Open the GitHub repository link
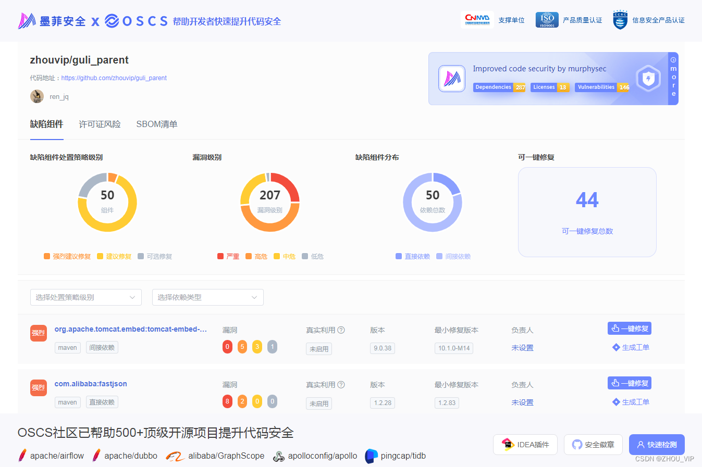 114,78
